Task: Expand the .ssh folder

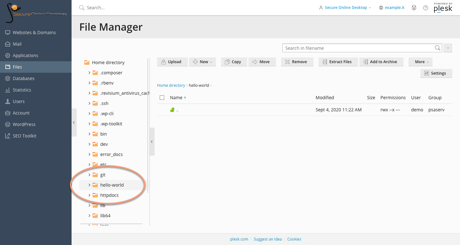Action: pyautogui.click(x=89, y=103)
